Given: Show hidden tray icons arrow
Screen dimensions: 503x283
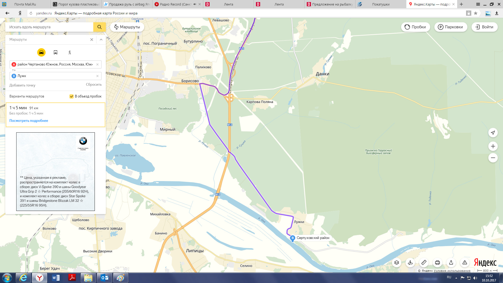Looking at the screenshot, I should click(x=456, y=278).
